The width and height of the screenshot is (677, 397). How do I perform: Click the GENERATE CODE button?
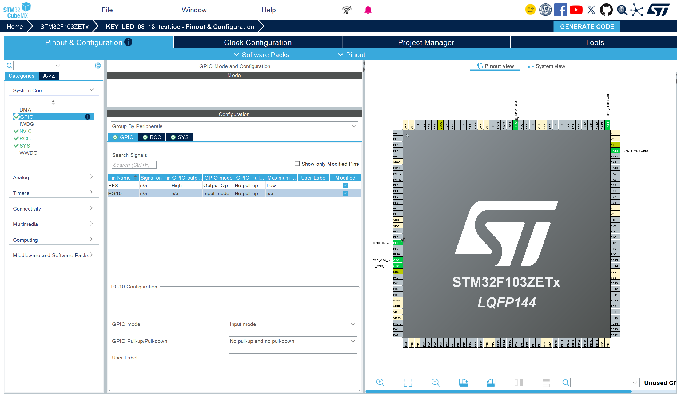pyautogui.click(x=587, y=27)
